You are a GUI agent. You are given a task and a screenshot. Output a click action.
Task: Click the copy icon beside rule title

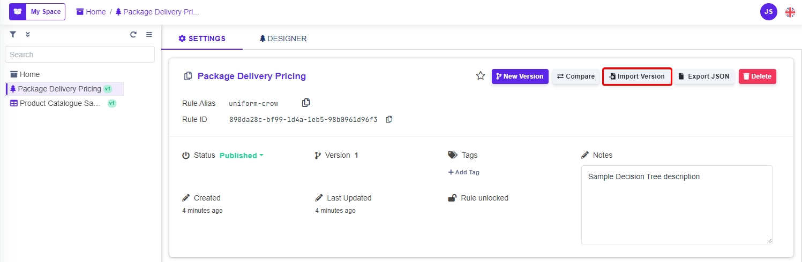(x=188, y=76)
